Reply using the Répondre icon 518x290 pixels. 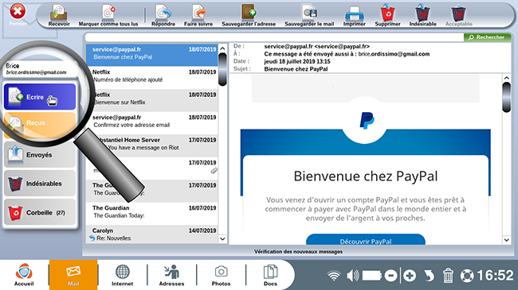pyautogui.click(x=163, y=15)
